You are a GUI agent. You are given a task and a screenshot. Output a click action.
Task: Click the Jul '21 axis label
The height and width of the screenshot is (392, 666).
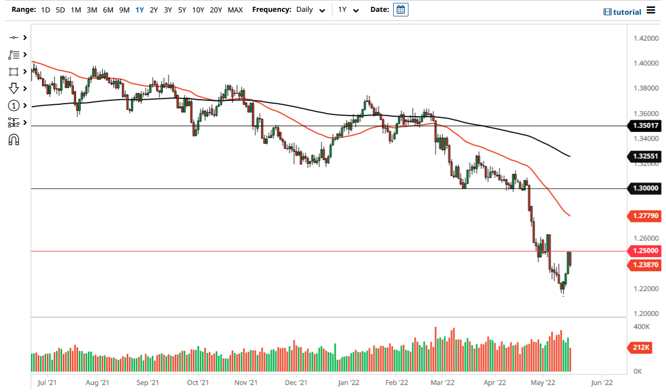click(x=47, y=383)
